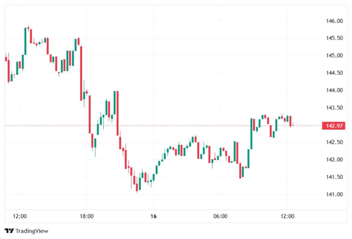
Task: Open the TradingView wordmark link
Action: (32, 231)
